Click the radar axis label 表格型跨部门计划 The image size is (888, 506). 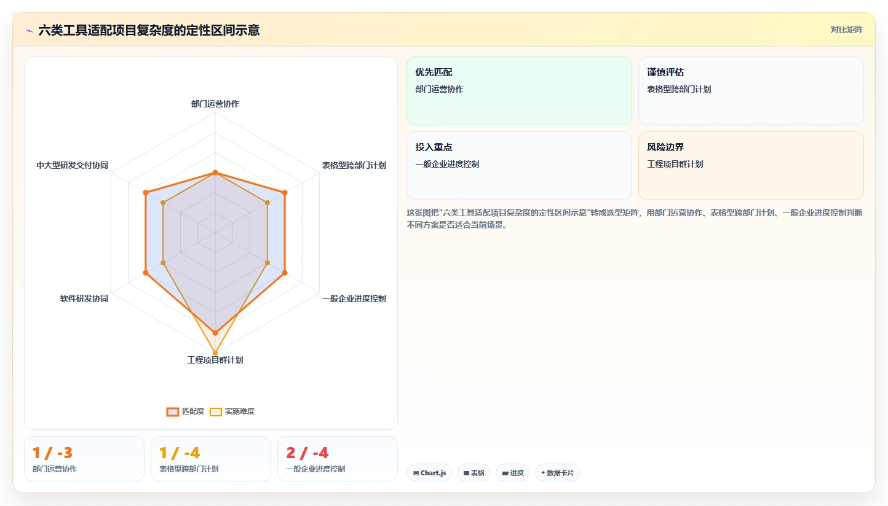tap(354, 165)
